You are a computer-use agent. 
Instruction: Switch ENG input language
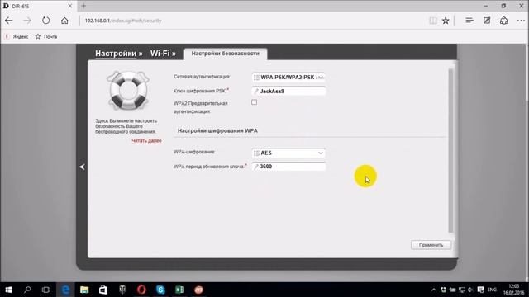tap(492, 290)
